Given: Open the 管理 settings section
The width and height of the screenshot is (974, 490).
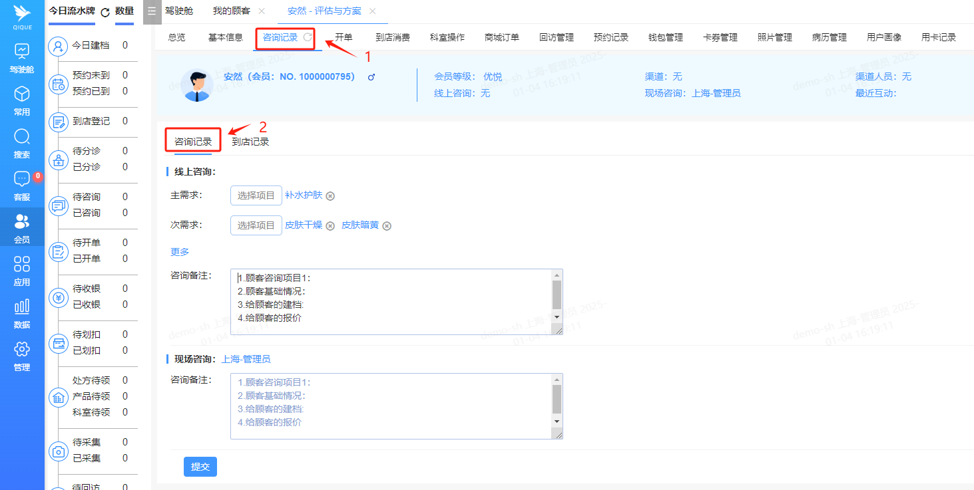Looking at the screenshot, I should tap(22, 354).
